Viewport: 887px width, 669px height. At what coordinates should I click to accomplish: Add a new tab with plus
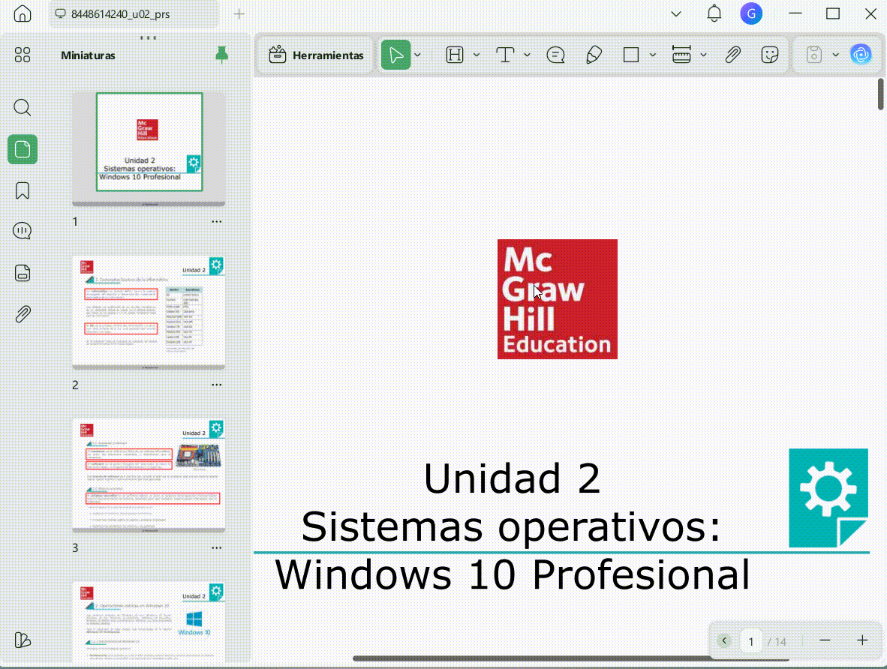tap(239, 14)
